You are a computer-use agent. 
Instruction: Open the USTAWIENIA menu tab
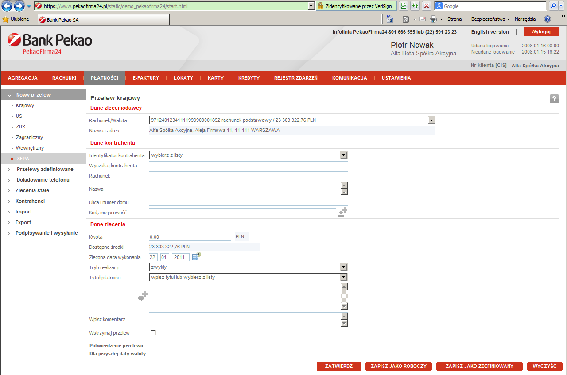(396, 78)
